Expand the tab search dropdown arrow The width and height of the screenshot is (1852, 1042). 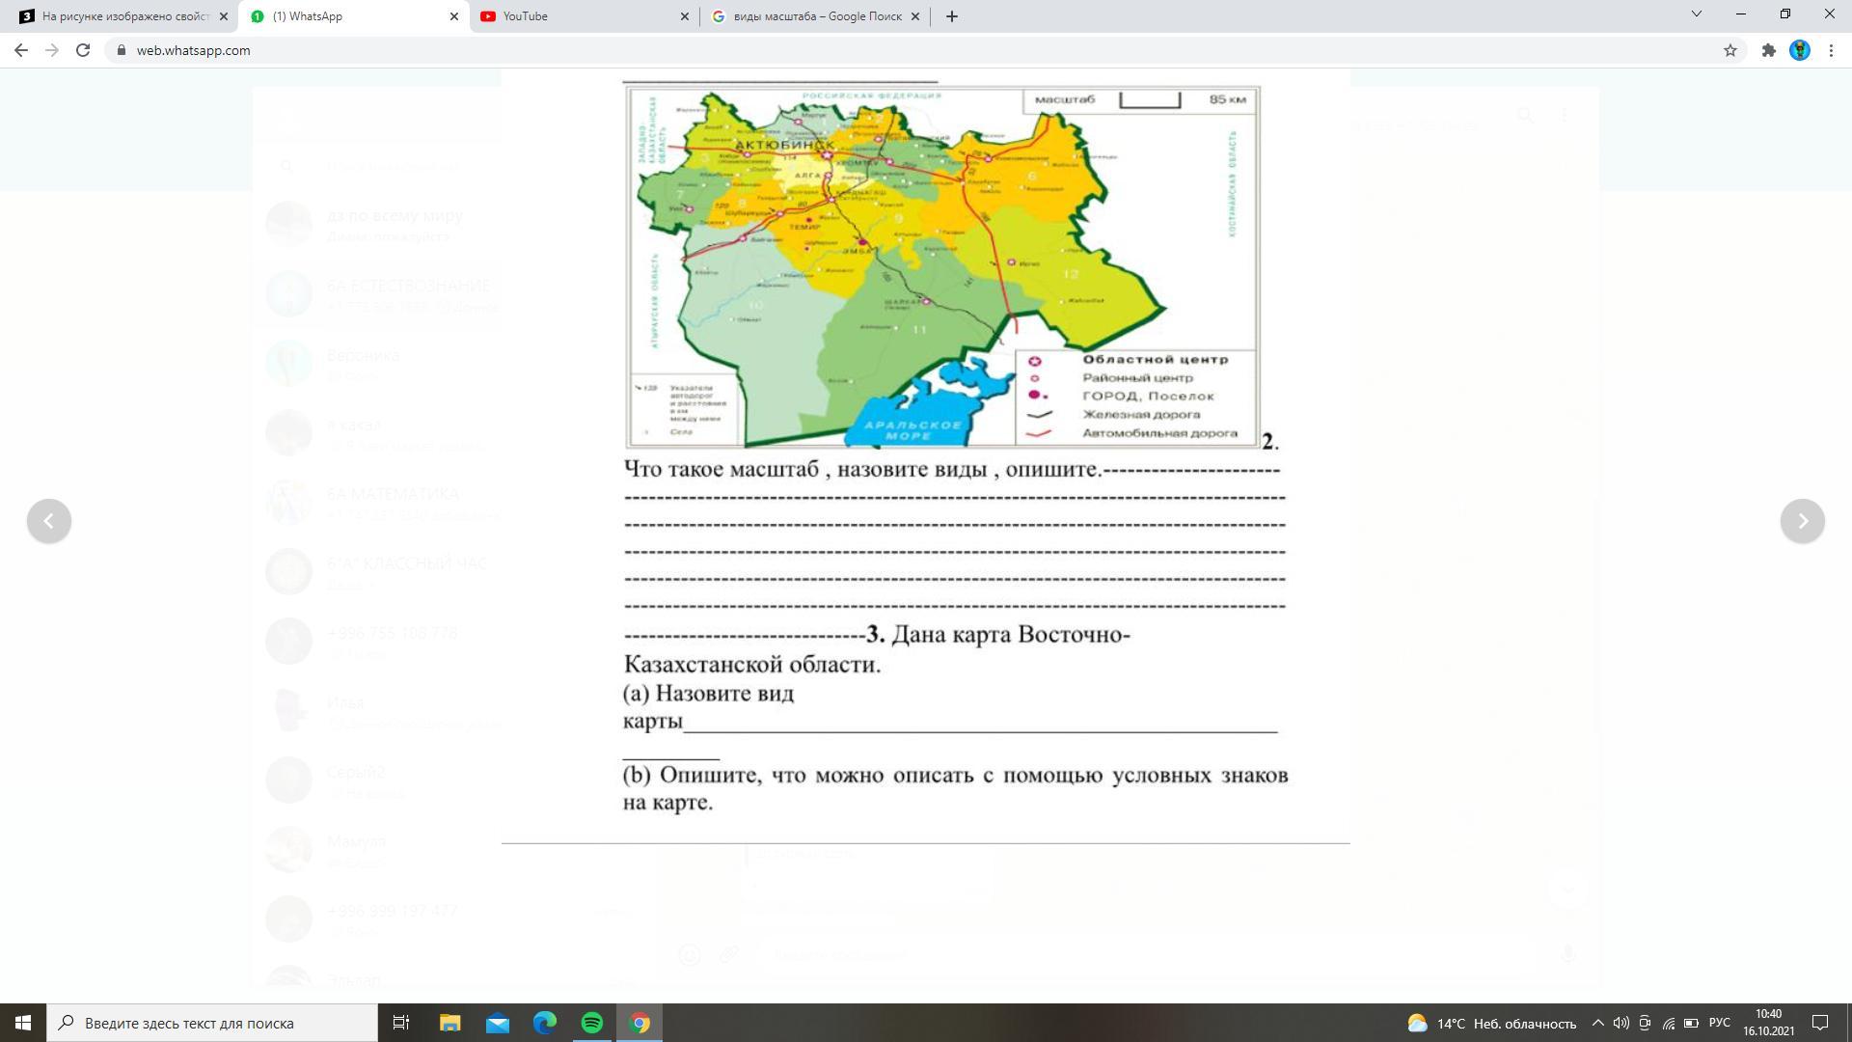[1696, 14]
